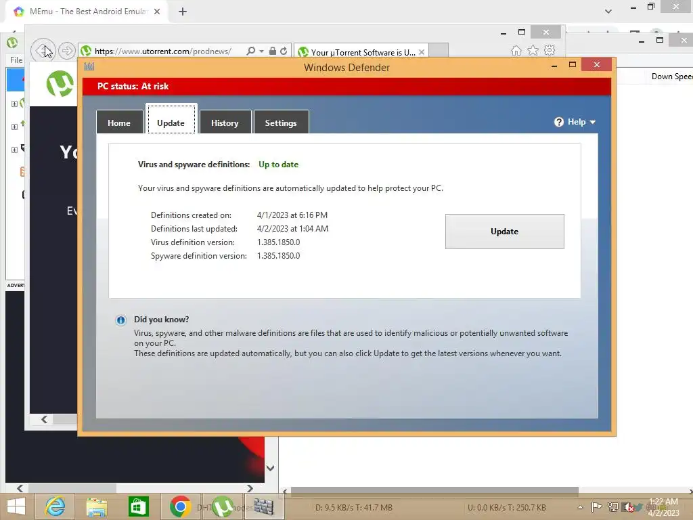The image size is (693, 520).
Task: Click the bottom scrollbar right arrow
Action: click(x=250, y=488)
